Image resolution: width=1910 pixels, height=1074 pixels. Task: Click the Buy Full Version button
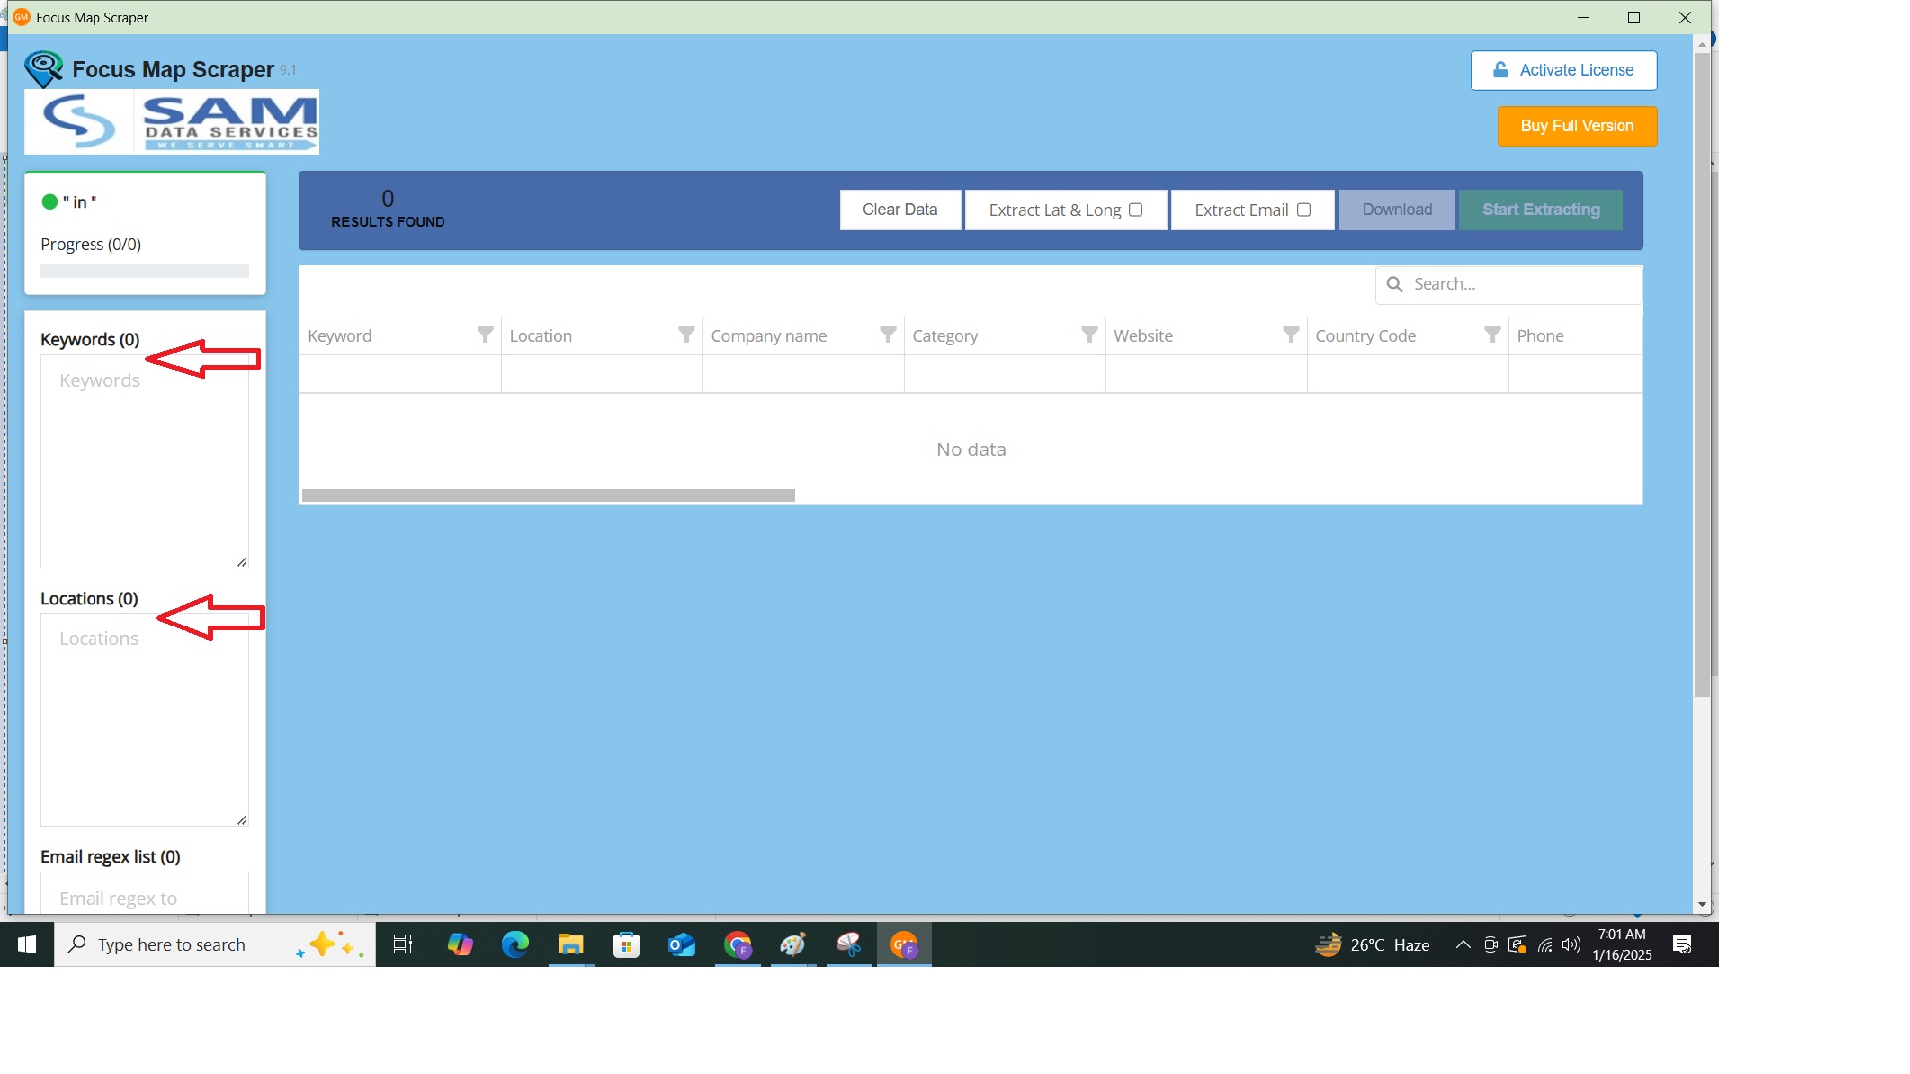click(x=1577, y=125)
